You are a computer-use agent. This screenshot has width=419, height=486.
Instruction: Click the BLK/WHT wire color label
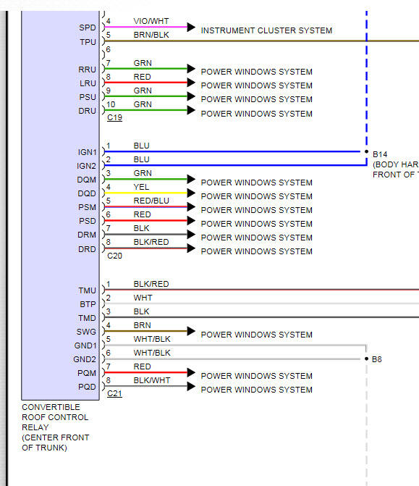pyautogui.click(x=152, y=380)
